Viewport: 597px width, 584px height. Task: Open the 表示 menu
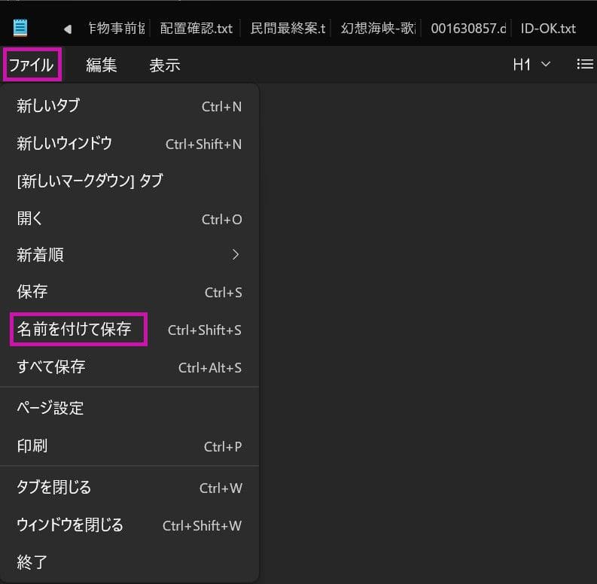tap(164, 65)
